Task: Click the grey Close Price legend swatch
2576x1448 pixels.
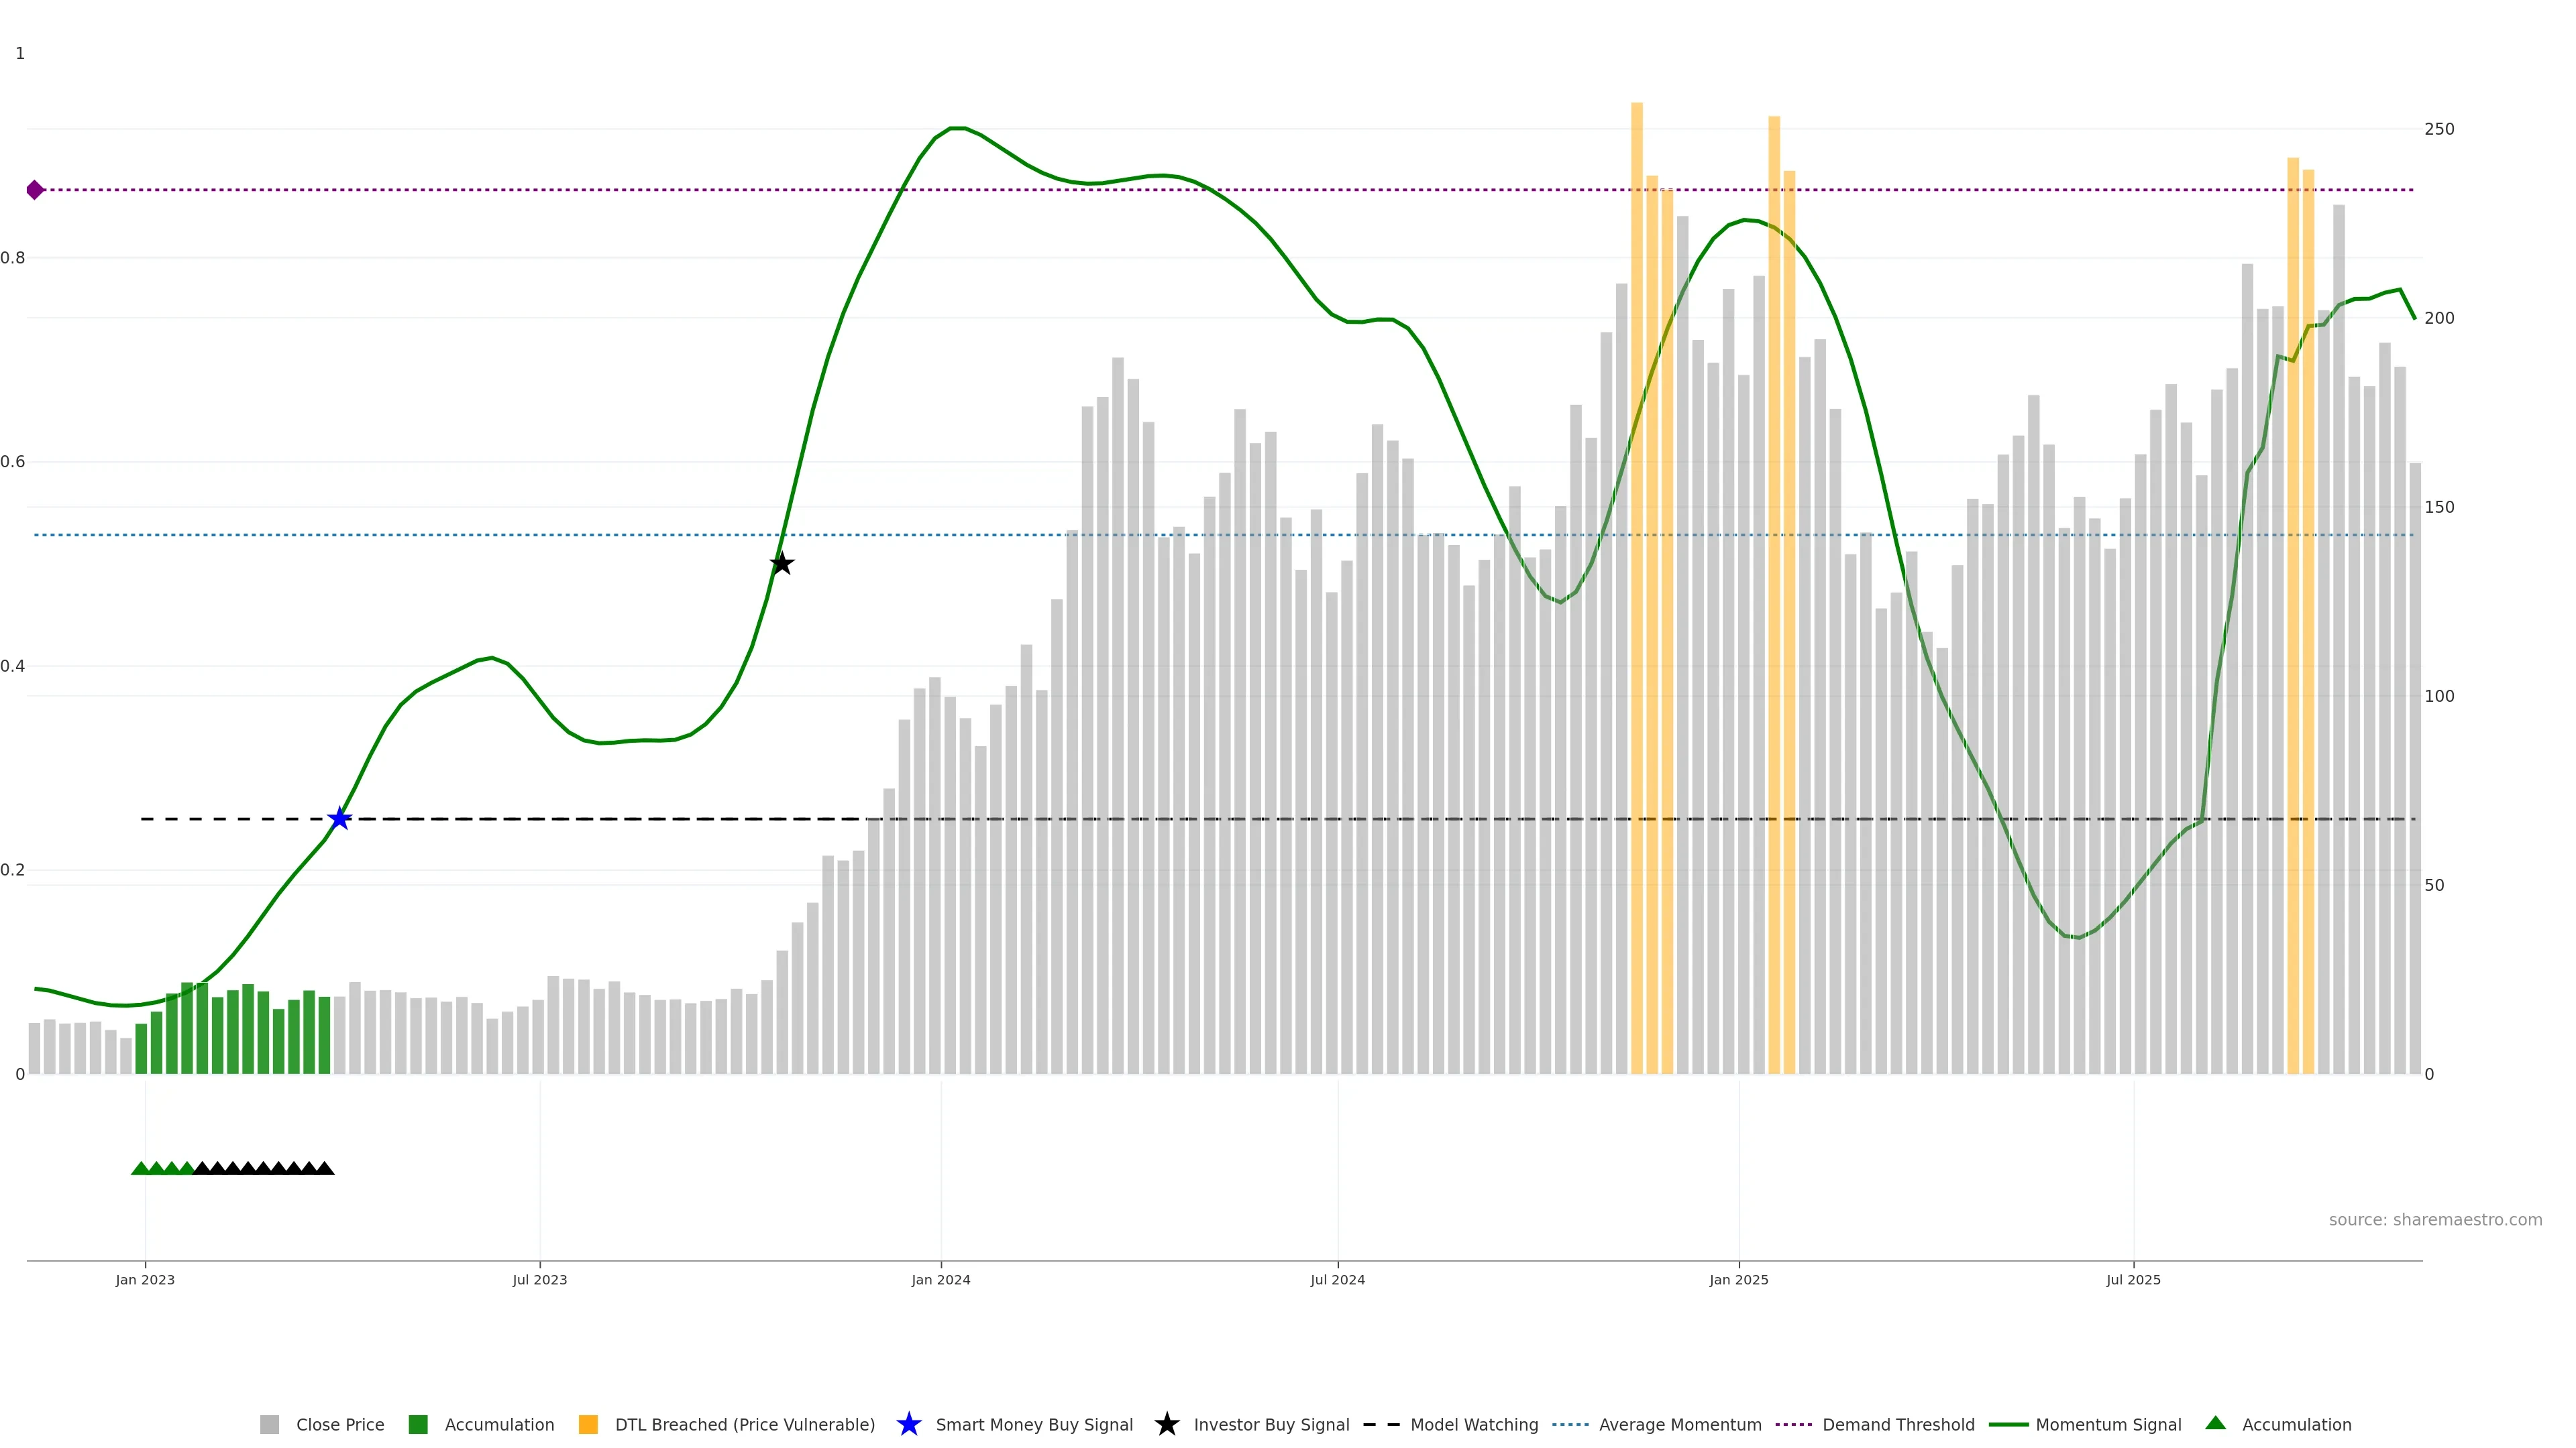Action: [270, 1425]
